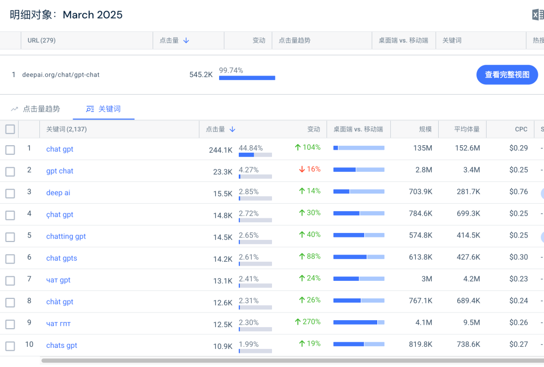The width and height of the screenshot is (544, 367).
Task: Select the deep ai row checkbox
Action: (10, 194)
